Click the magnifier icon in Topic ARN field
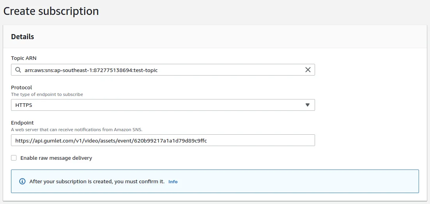This screenshot has width=430, height=204. [18, 70]
